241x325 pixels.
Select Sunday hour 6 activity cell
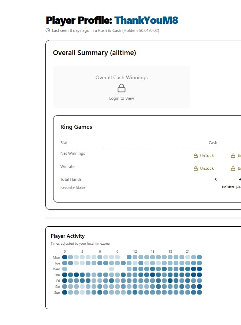(x=100, y=292)
